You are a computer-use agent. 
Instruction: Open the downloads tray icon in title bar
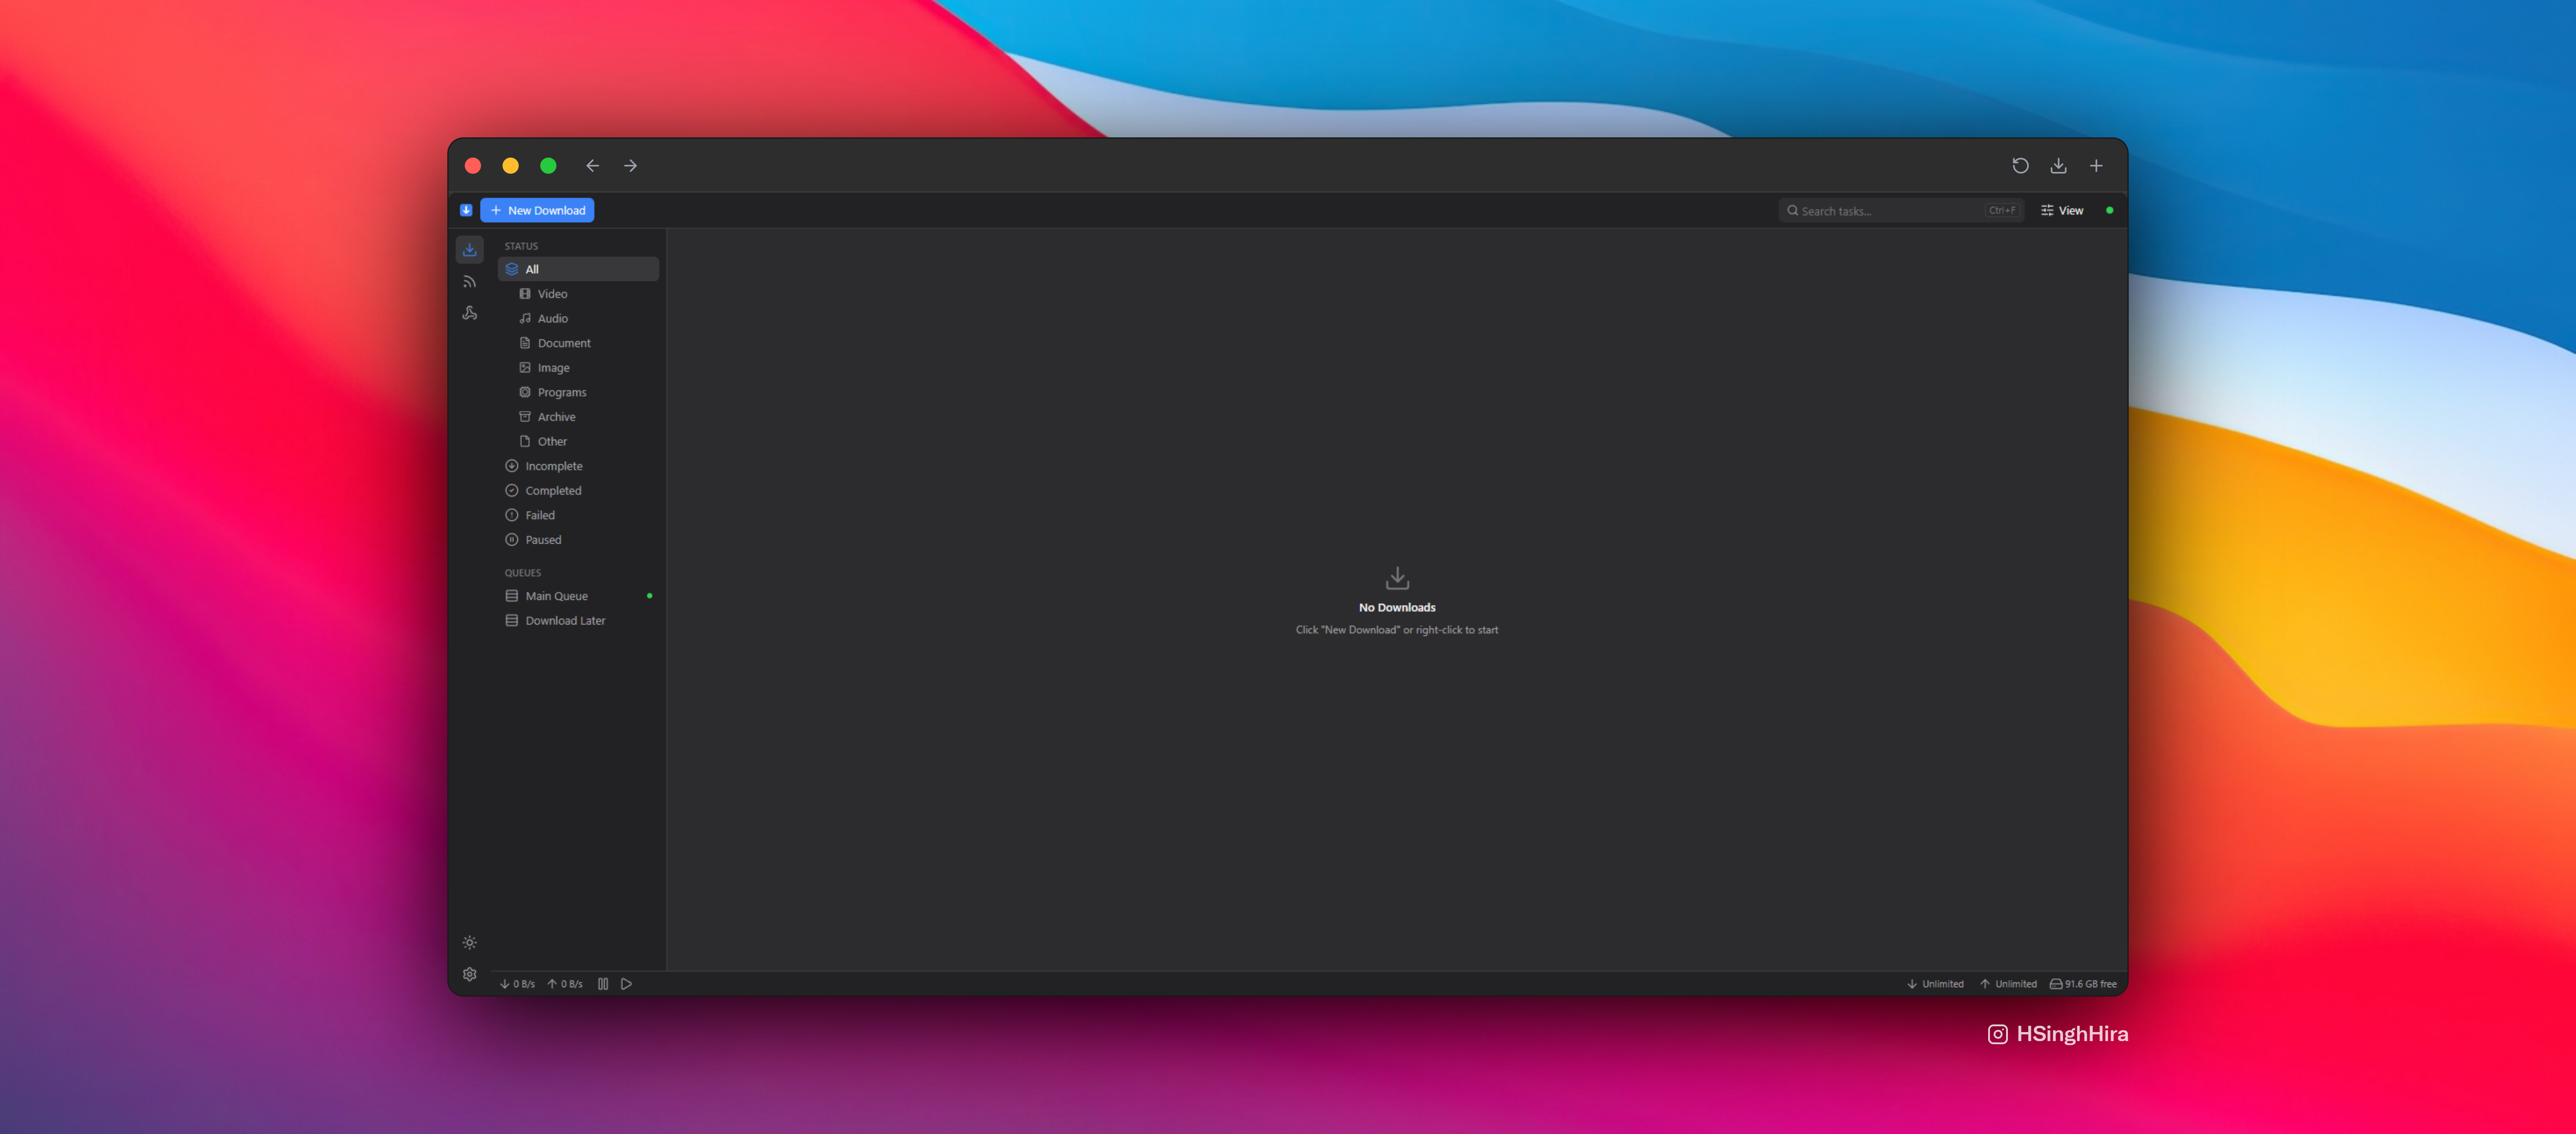click(2058, 166)
